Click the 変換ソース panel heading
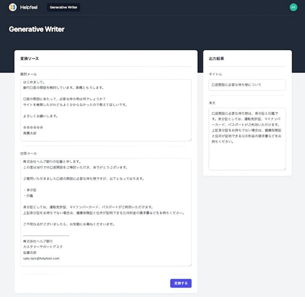The width and height of the screenshot is (305, 297). [x=29, y=59]
